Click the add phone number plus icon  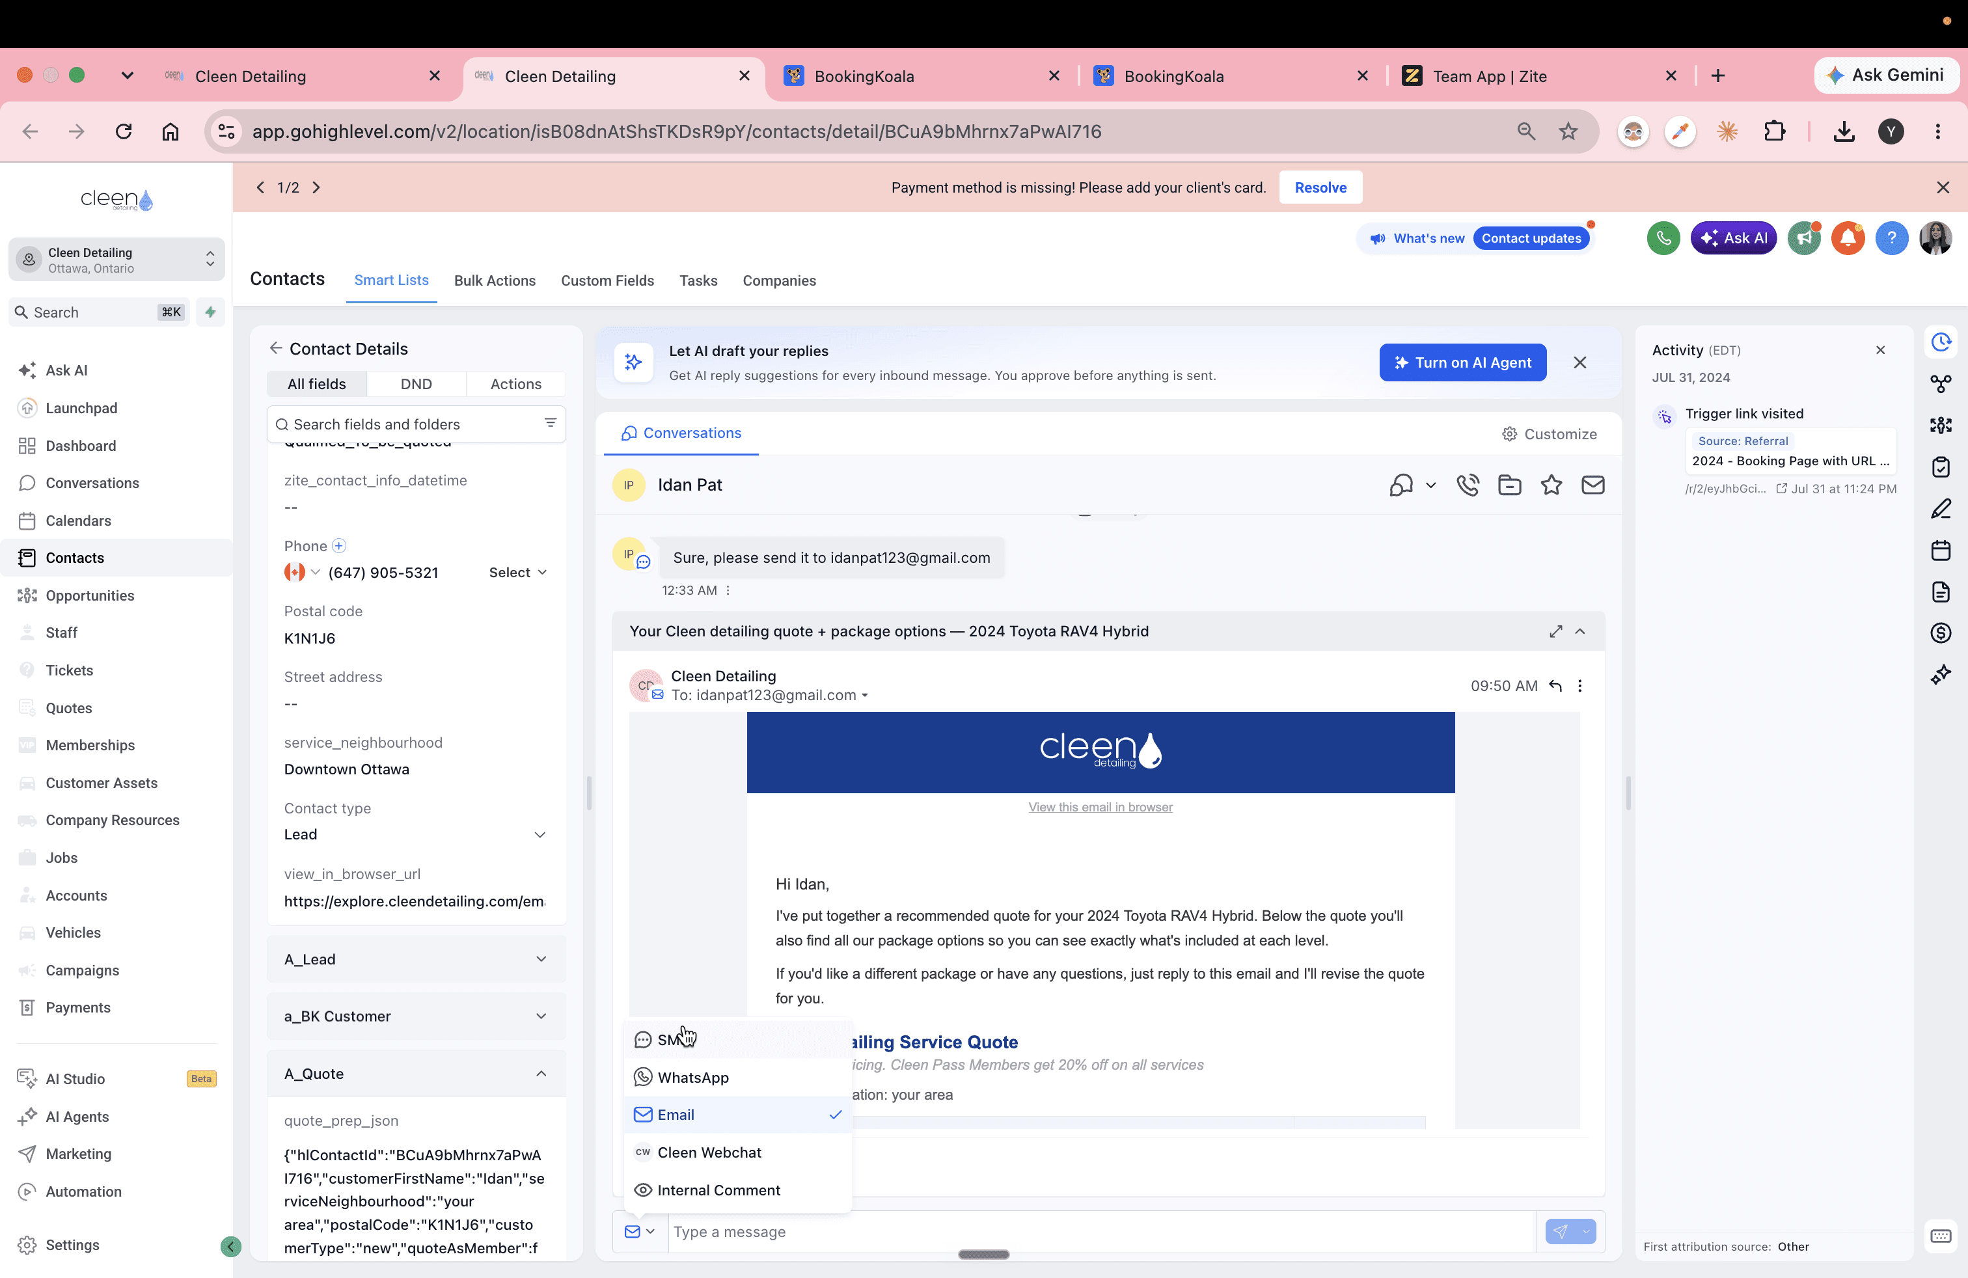pos(339,545)
